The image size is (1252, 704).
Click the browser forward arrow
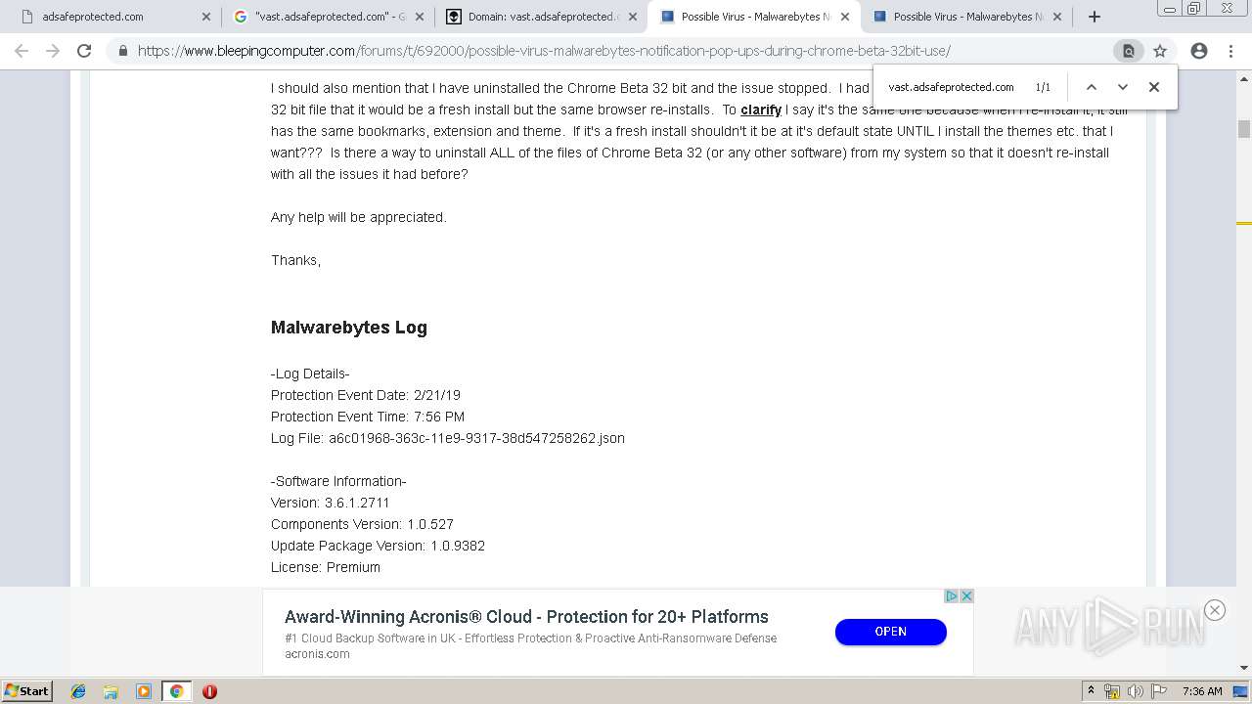[x=53, y=51]
